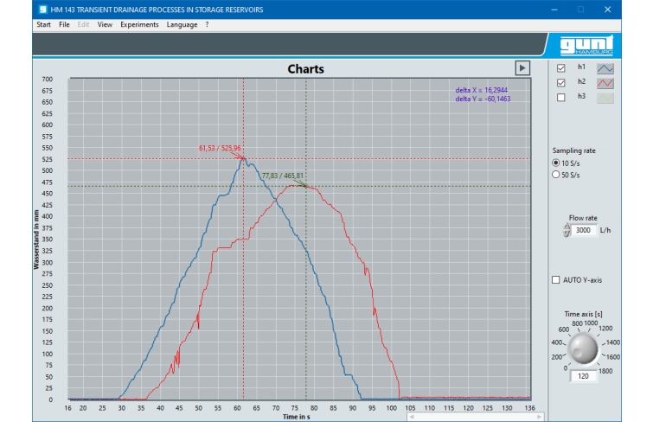The height and width of the screenshot is (422, 653).
Task: Click the scrollbar left arrow
Action: point(412,417)
